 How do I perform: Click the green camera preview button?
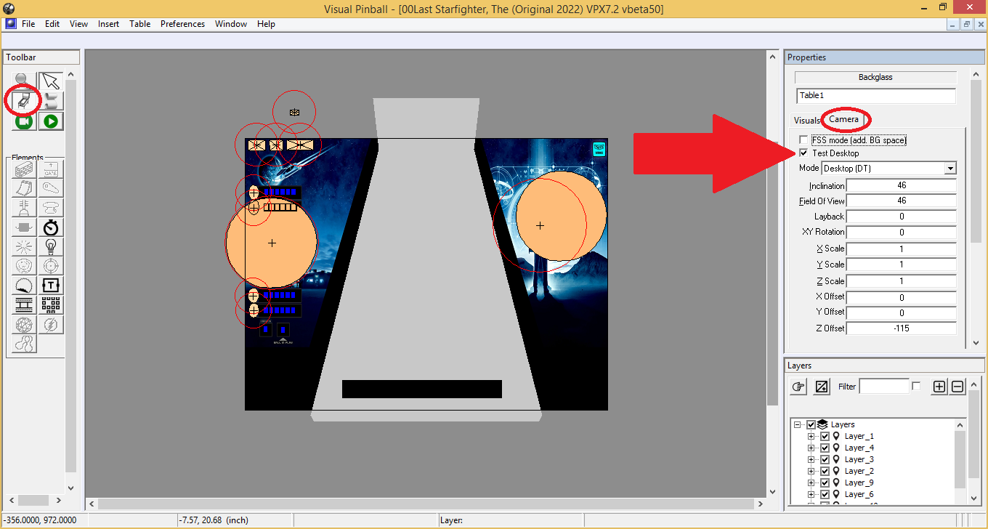tap(24, 121)
